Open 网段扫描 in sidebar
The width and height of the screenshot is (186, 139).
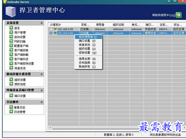click(x=20, y=41)
